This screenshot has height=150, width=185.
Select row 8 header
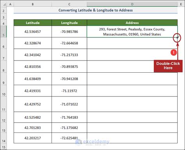[x=4, y=67]
